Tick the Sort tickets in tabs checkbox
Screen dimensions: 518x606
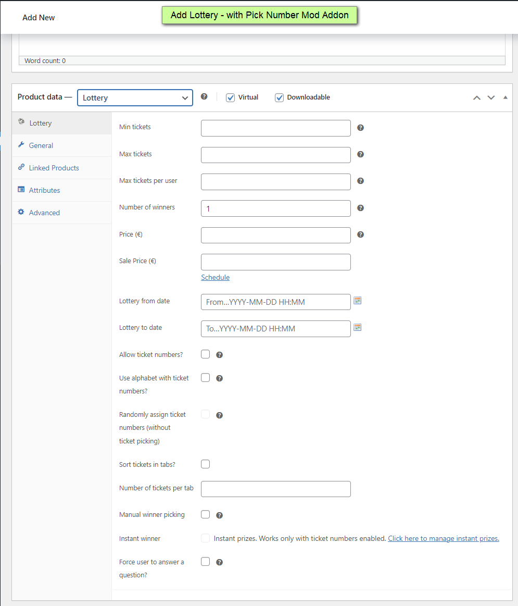tap(206, 464)
